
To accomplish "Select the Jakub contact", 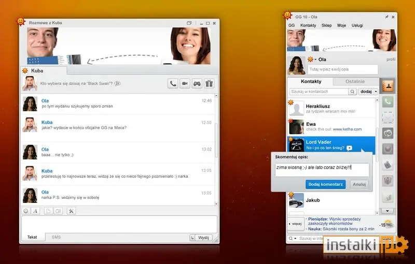I will pyautogui.click(x=331, y=200).
